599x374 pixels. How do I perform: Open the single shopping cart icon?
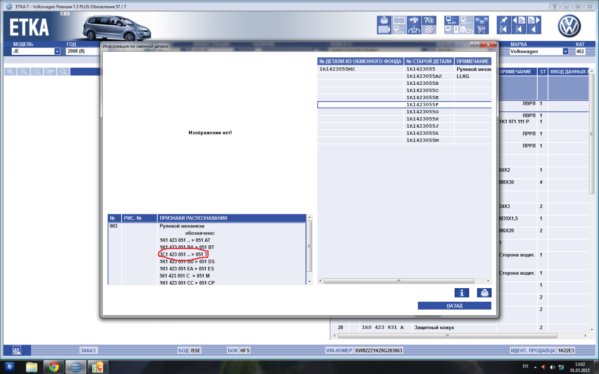482,30
